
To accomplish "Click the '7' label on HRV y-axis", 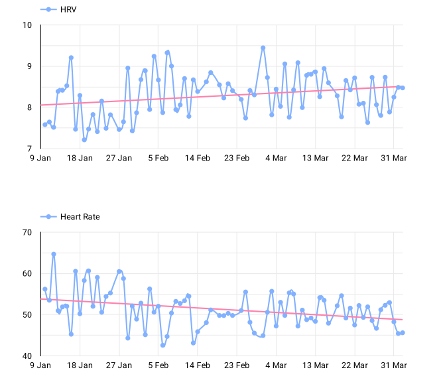I will pos(29,149).
